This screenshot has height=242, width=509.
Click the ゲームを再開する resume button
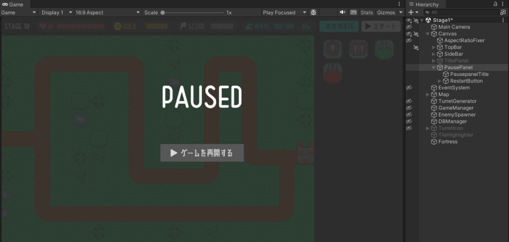coord(202,153)
